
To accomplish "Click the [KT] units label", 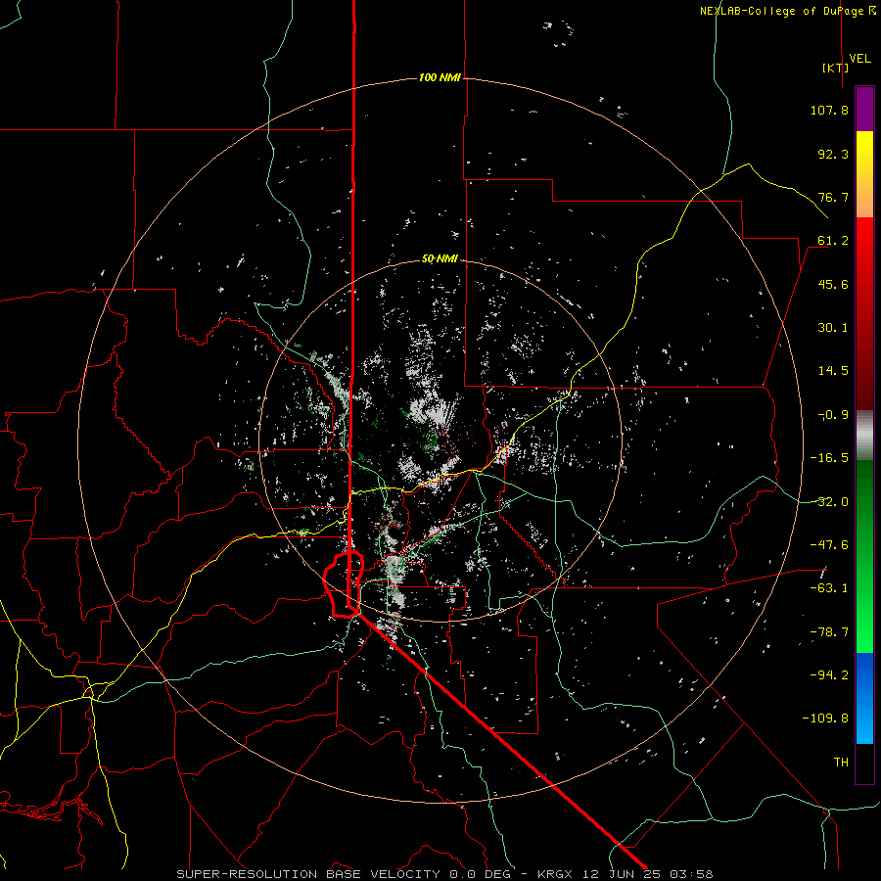I will coord(836,68).
